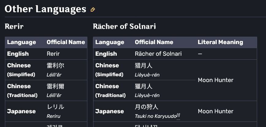Click the Traditional Chinese name 獵月人
This screenshot has height=127, width=266.
pyautogui.click(x=143, y=86)
